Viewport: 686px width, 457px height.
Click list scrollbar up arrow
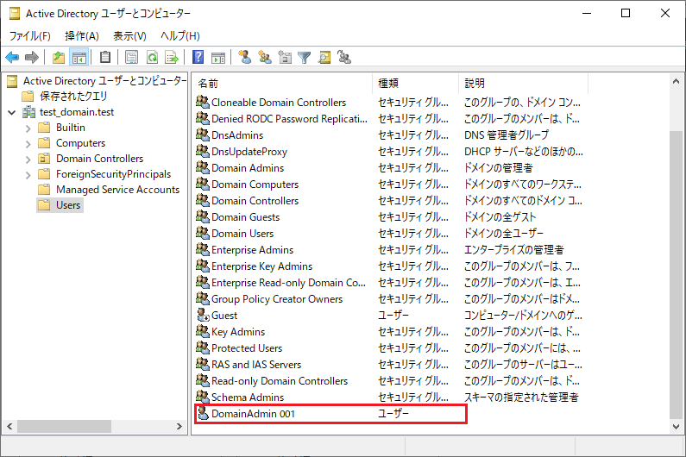[x=676, y=81]
